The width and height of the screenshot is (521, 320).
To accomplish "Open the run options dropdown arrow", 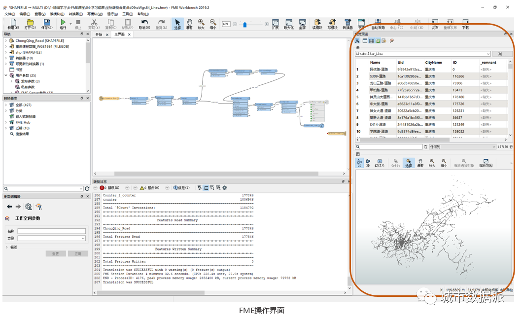I will pos(70,24).
